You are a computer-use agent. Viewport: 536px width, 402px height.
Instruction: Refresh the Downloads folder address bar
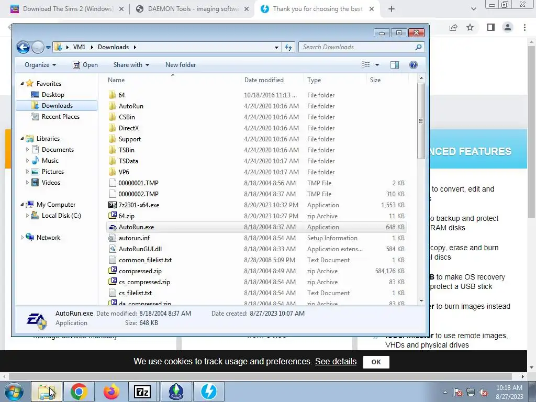click(288, 47)
